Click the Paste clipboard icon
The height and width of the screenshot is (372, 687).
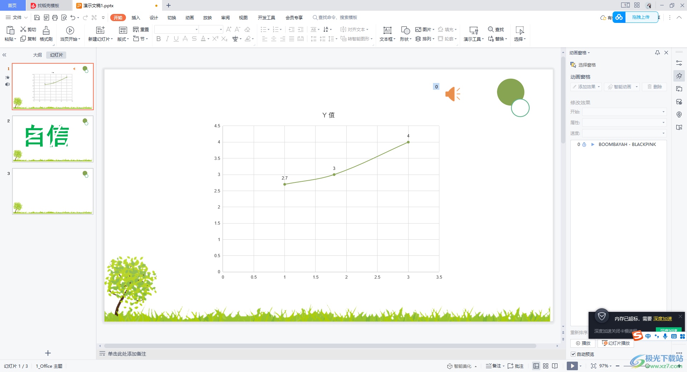tap(10, 30)
